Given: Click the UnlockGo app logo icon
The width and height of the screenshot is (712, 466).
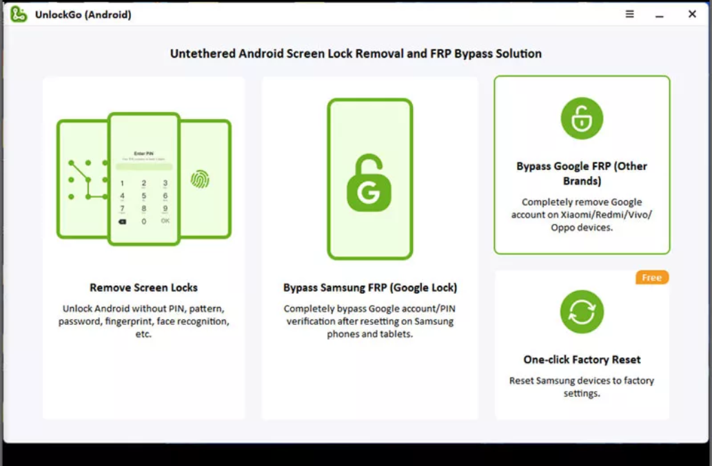Looking at the screenshot, I should click(19, 14).
